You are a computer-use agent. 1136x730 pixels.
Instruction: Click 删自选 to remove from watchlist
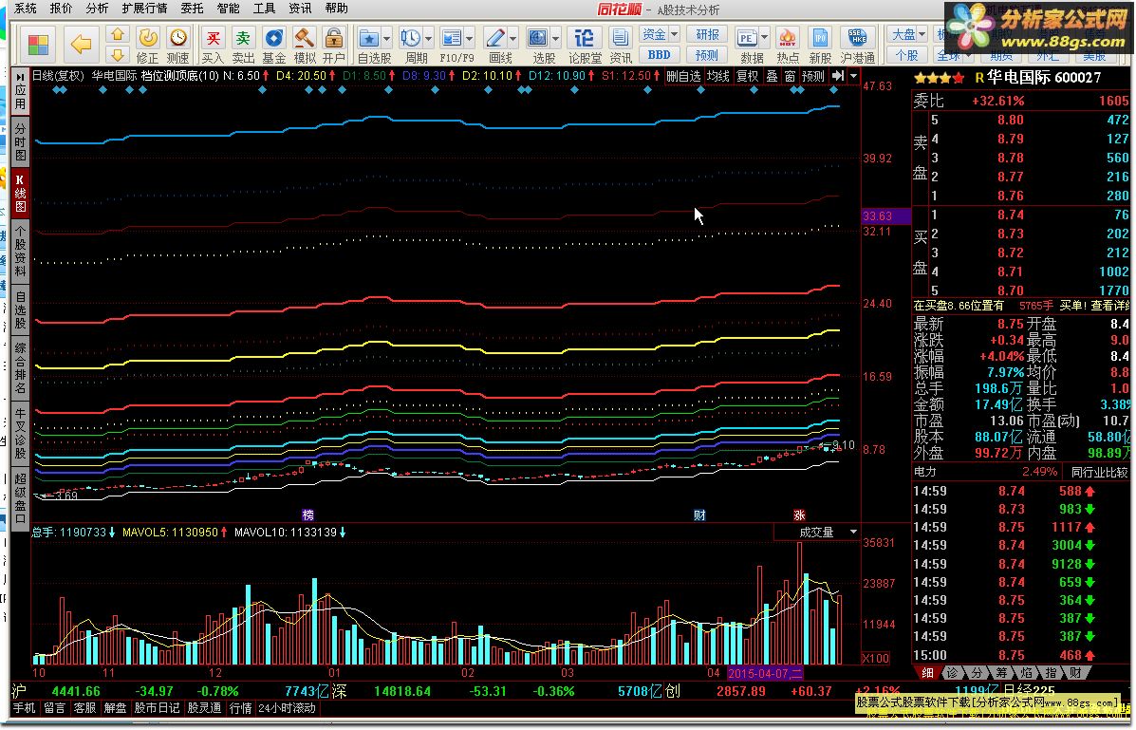click(683, 76)
